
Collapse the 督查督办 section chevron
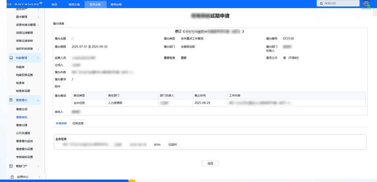(x=38, y=100)
